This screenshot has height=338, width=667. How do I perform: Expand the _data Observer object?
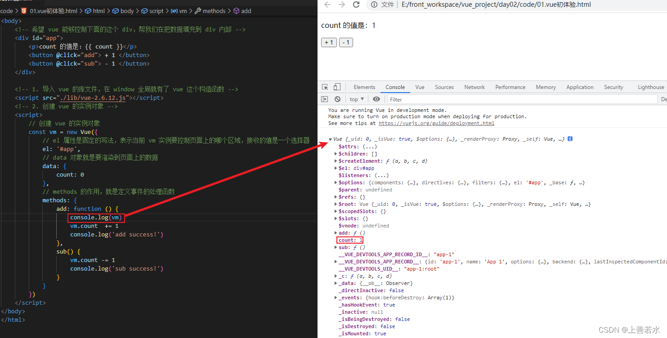click(x=336, y=283)
